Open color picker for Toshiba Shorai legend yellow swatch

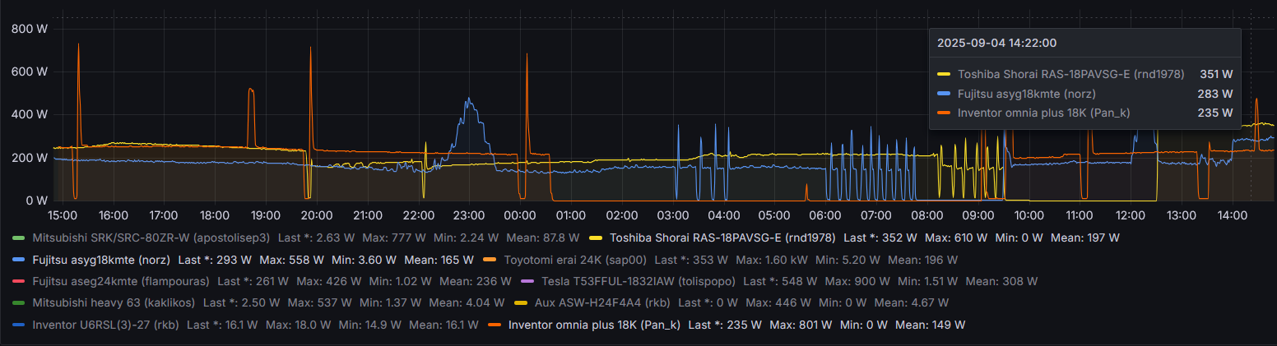click(597, 238)
